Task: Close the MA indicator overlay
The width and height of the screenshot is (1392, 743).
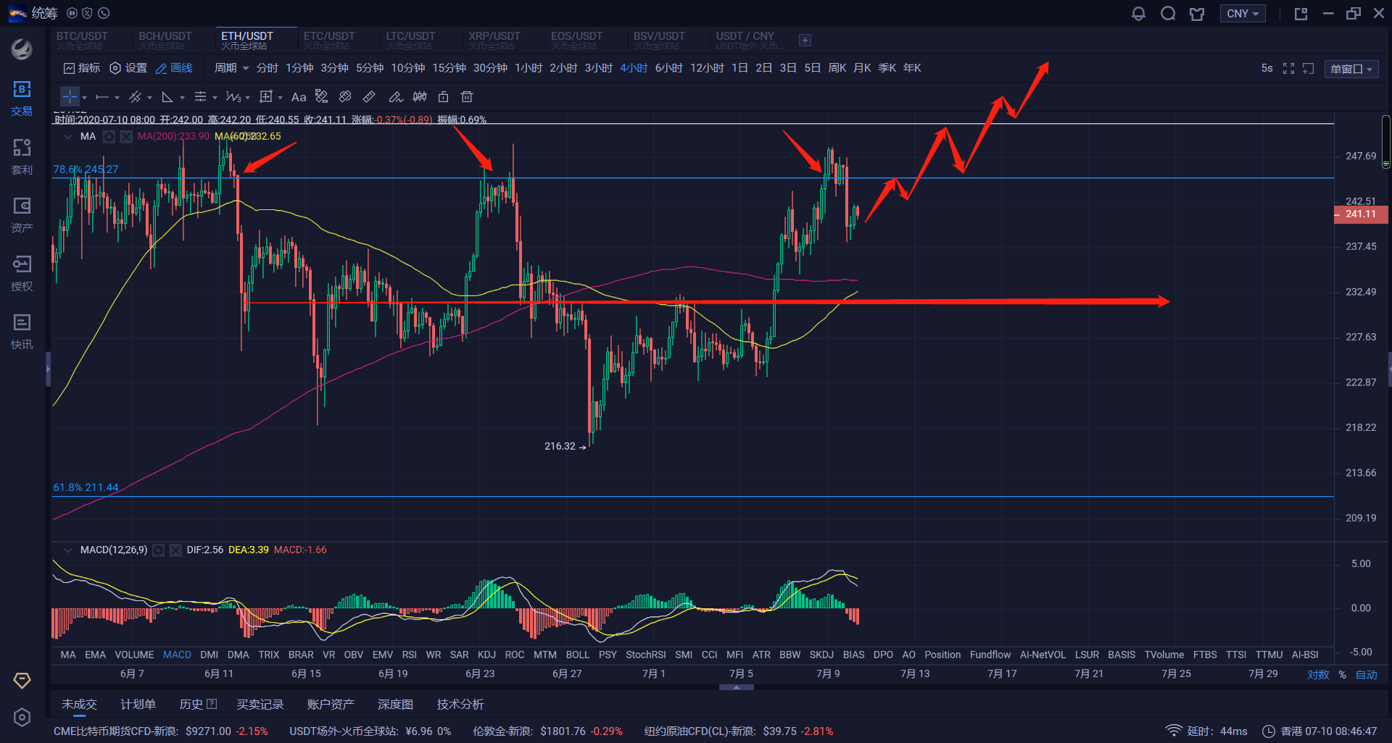Action: click(126, 137)
